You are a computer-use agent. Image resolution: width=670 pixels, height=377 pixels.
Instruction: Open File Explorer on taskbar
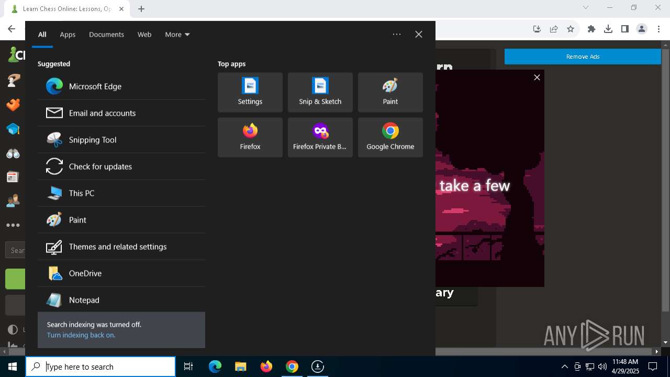[241, 367]
